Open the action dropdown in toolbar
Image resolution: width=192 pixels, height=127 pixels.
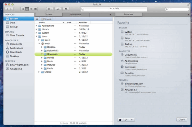(x=50, y=9)
